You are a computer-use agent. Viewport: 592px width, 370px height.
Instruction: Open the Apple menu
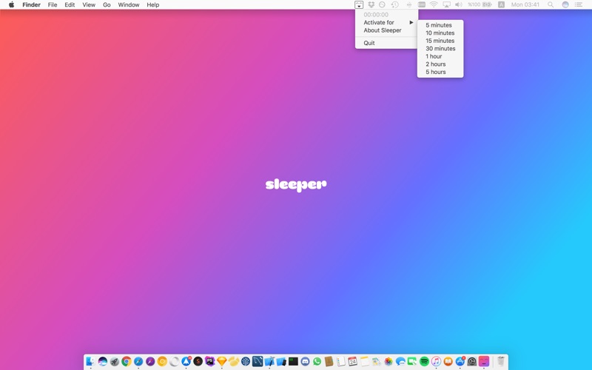(11, 4)
